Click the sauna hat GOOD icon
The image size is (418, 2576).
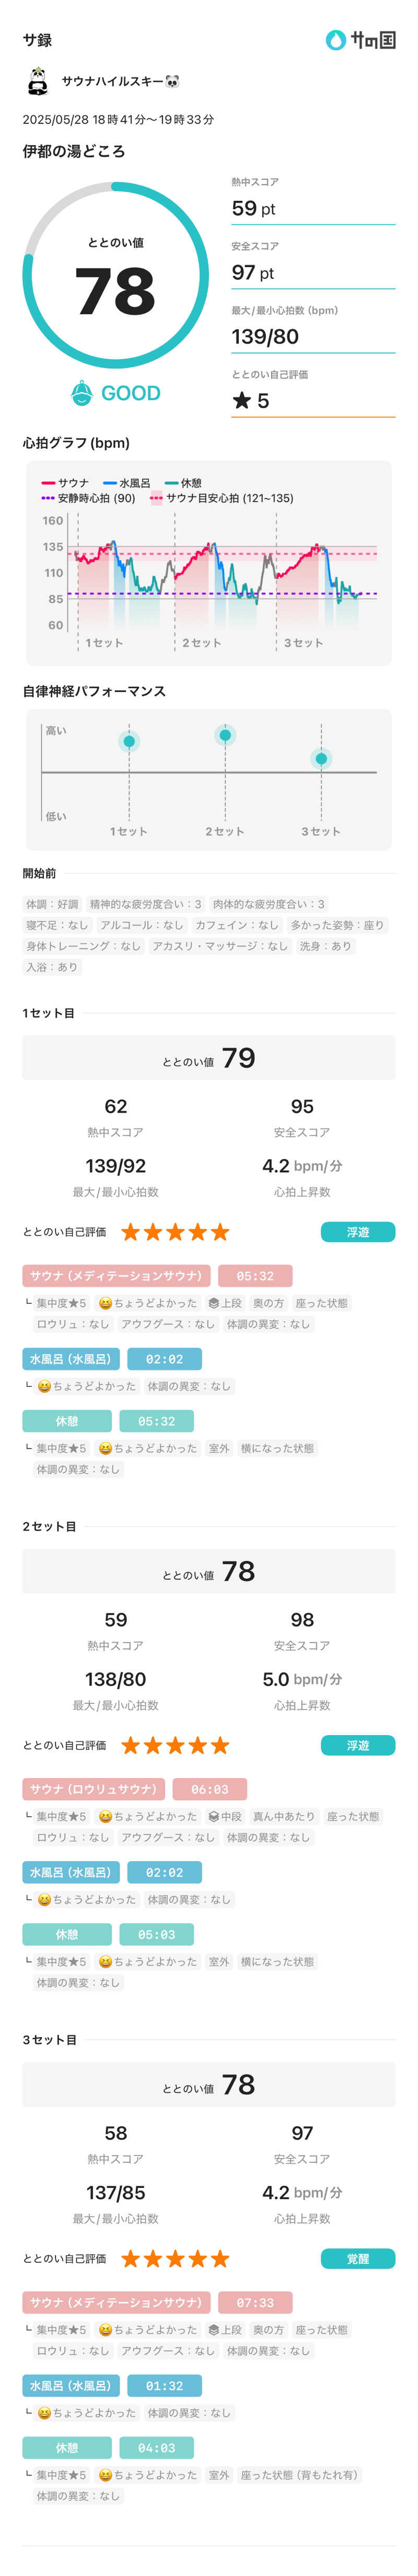point(82,393)
